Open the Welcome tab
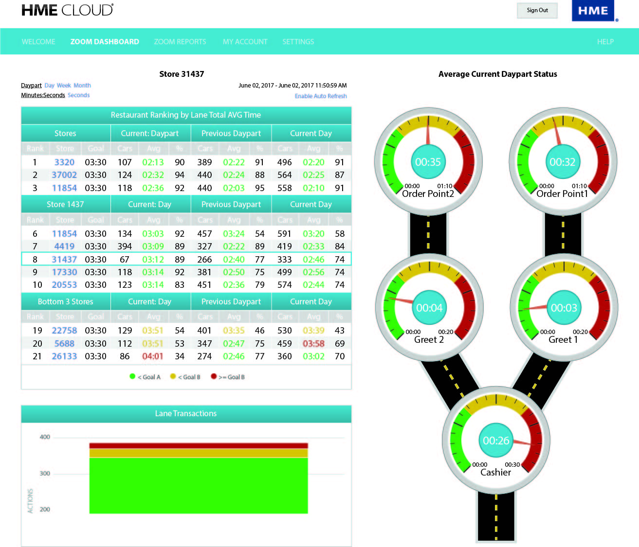639x547 pixels. [x=38, y=42]
